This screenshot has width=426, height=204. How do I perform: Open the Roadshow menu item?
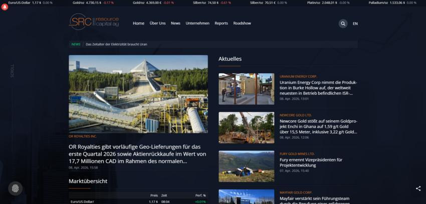[242, 23]
